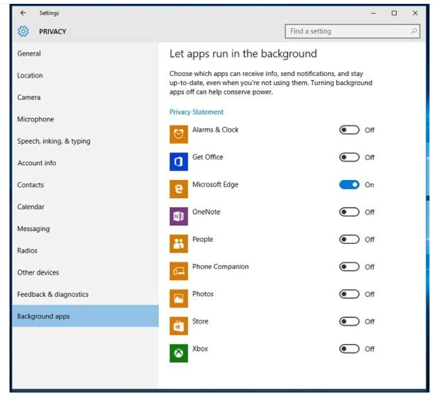Click the Get Office label text
Image resolution: width=434 pixels, height=397 pixels.
pos(208,157)
